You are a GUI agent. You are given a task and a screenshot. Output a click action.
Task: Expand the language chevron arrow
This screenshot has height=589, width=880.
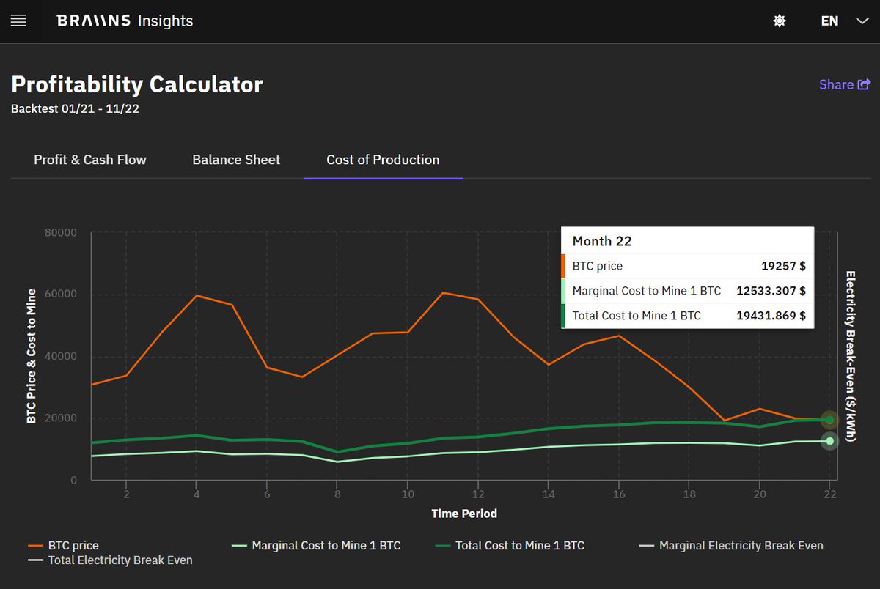click(862, 21)
